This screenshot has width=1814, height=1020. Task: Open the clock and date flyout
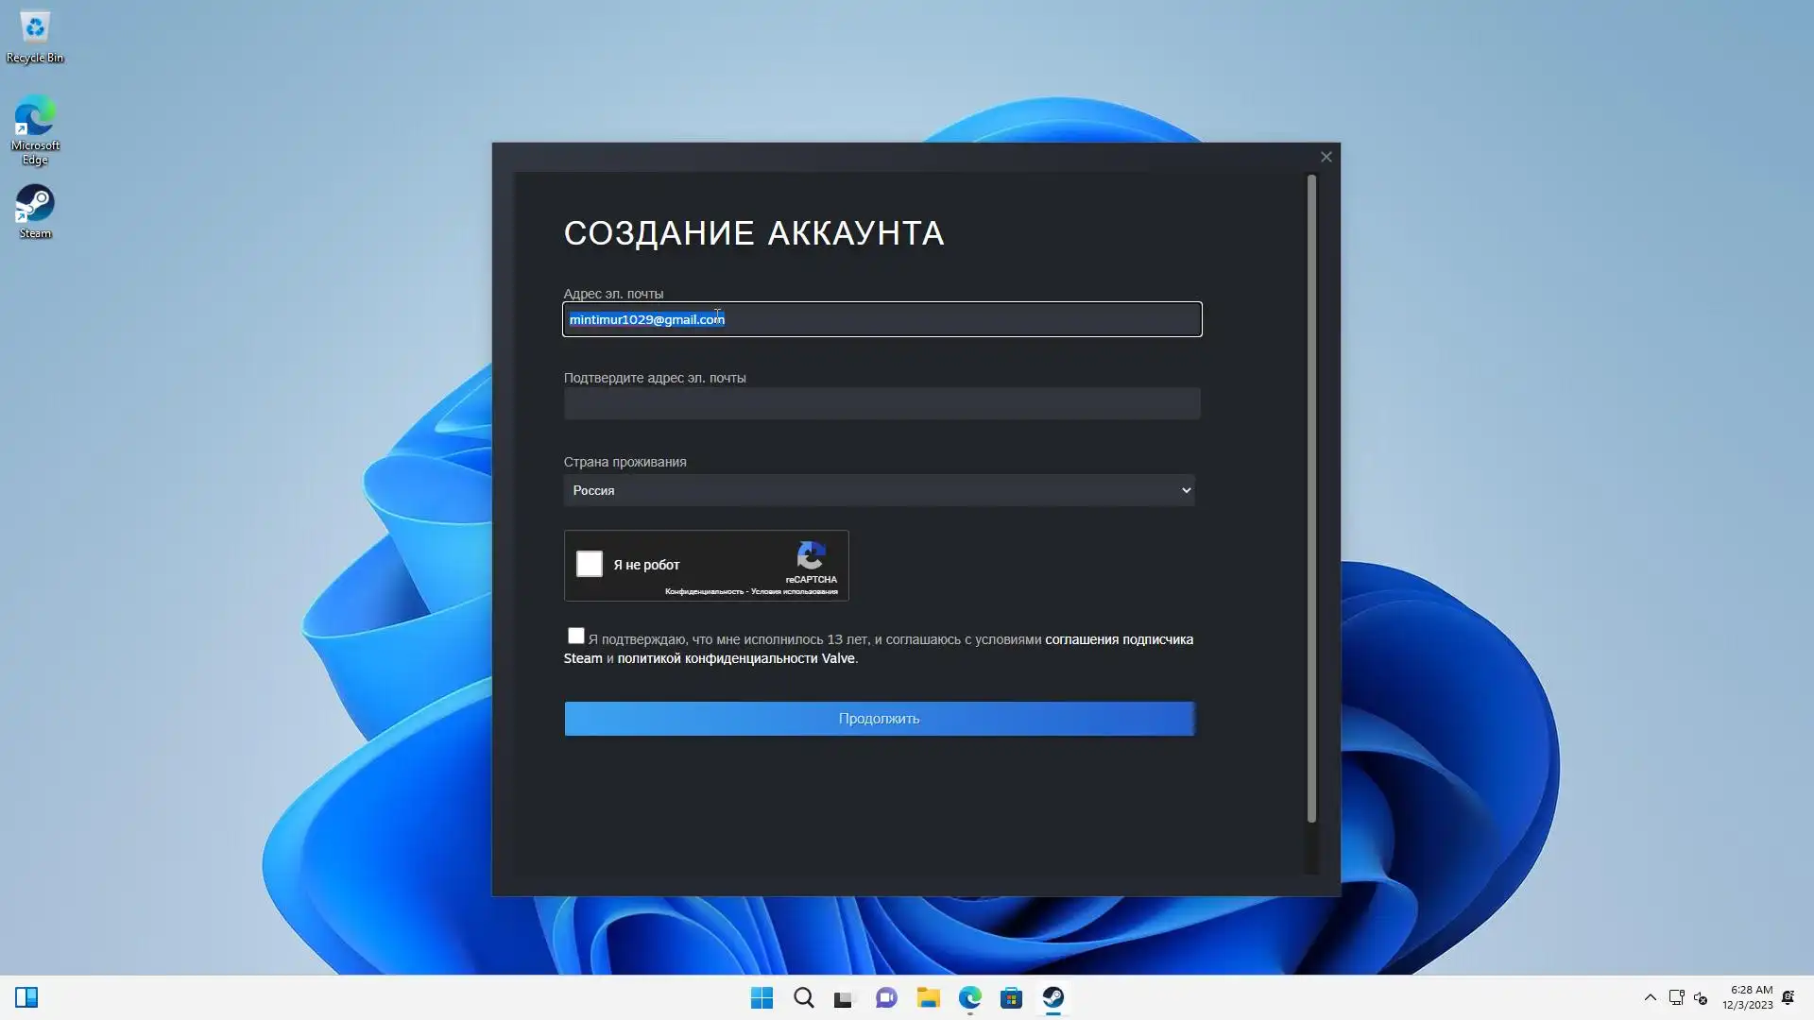pyautogui.click(x=1748, y=997)
